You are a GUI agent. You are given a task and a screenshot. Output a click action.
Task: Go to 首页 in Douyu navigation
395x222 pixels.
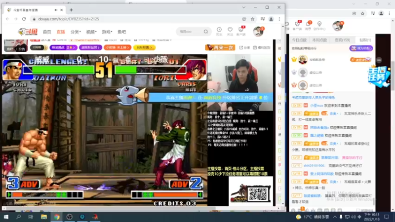tap(47, 32)
